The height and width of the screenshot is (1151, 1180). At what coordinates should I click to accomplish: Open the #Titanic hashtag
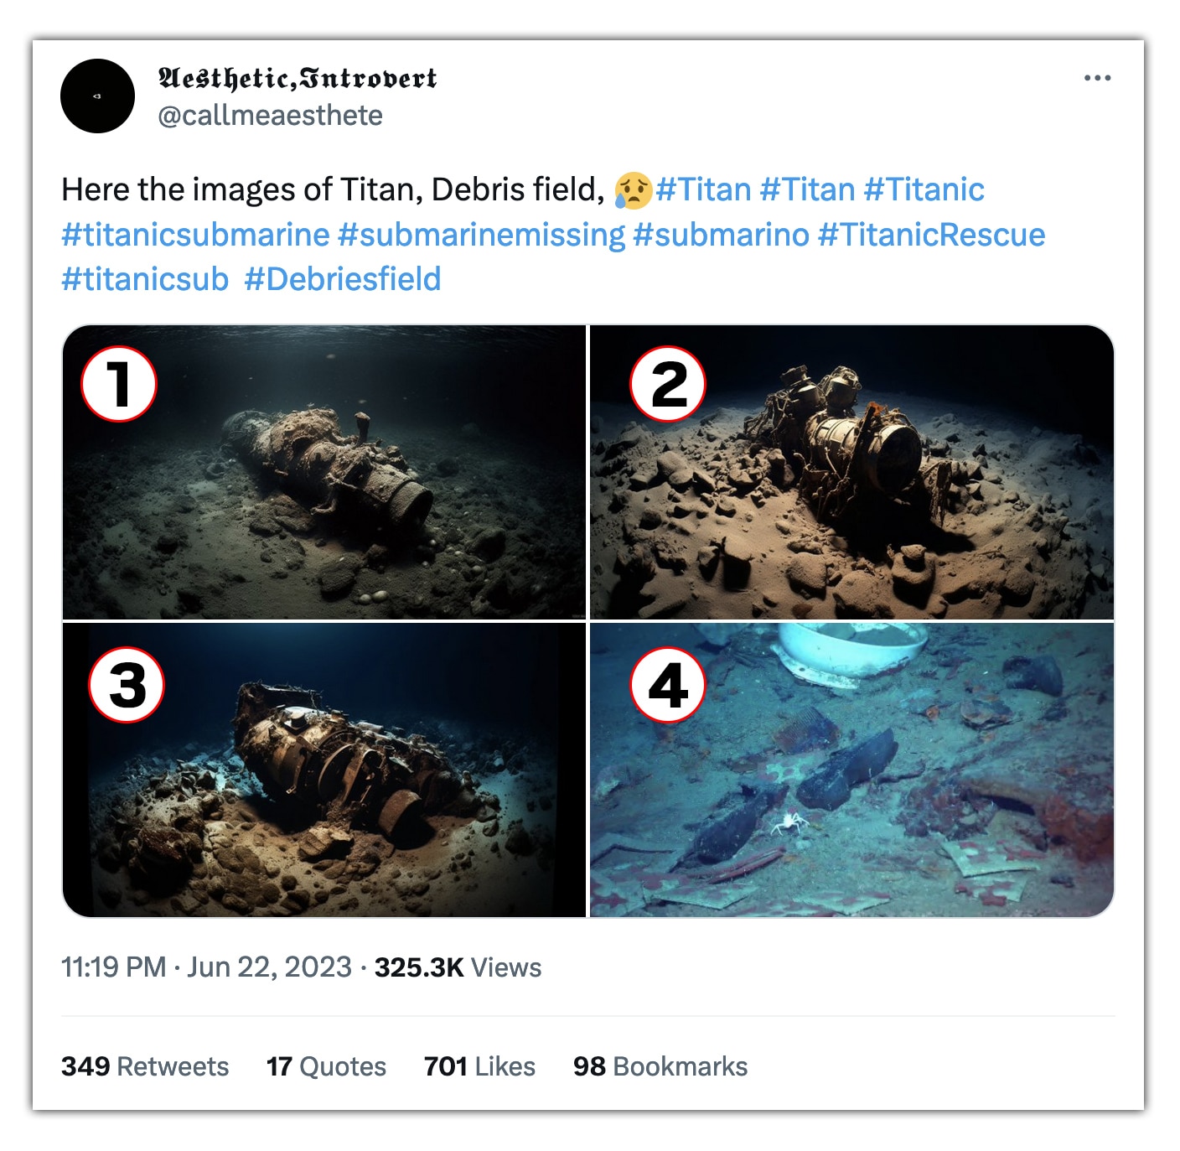924,190
